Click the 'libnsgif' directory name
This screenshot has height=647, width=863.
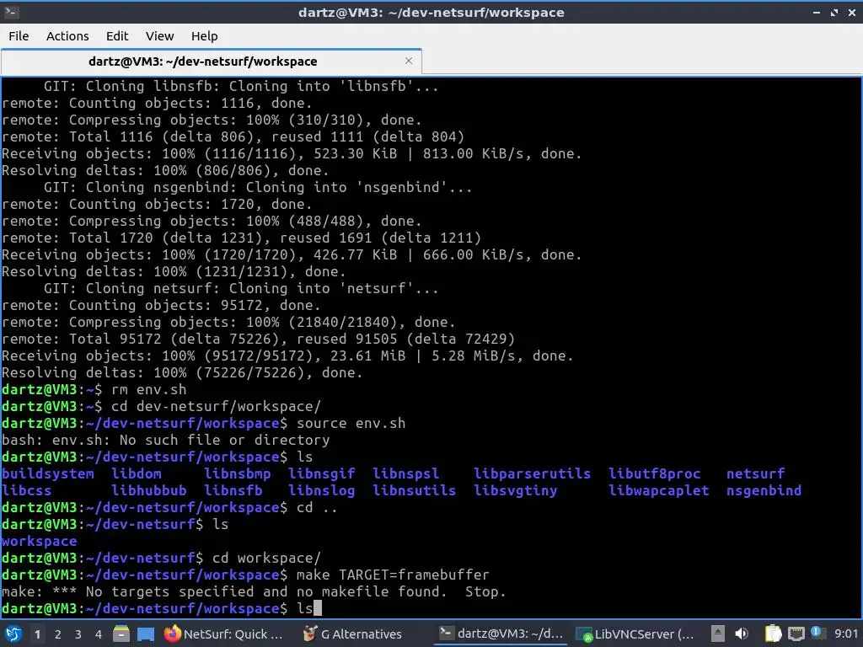coord(321,473)
